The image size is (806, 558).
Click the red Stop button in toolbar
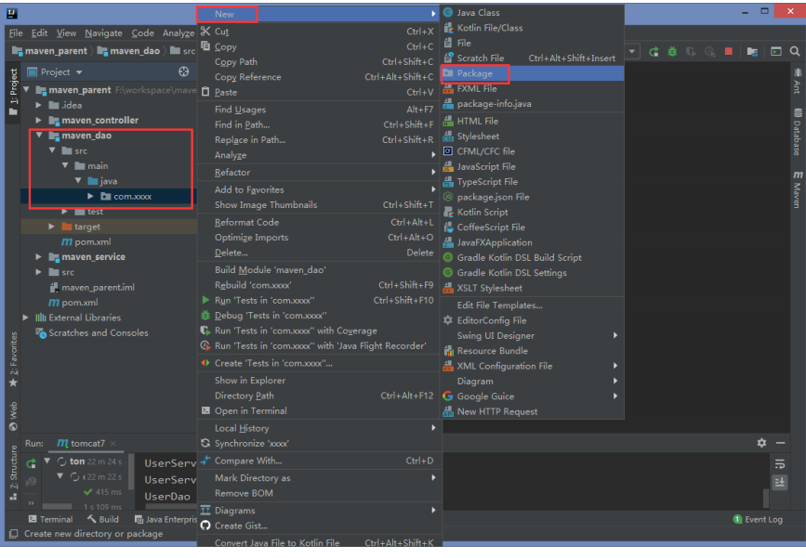[x=729, y=51]
